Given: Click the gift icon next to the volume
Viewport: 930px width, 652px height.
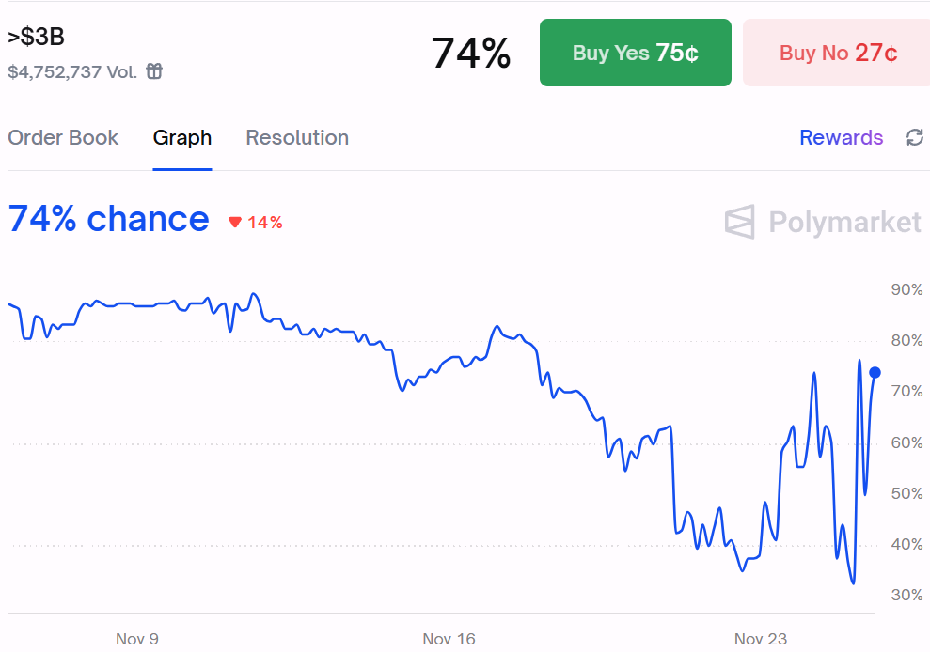Looking at the screenshot, I should [x=153, y=70].
